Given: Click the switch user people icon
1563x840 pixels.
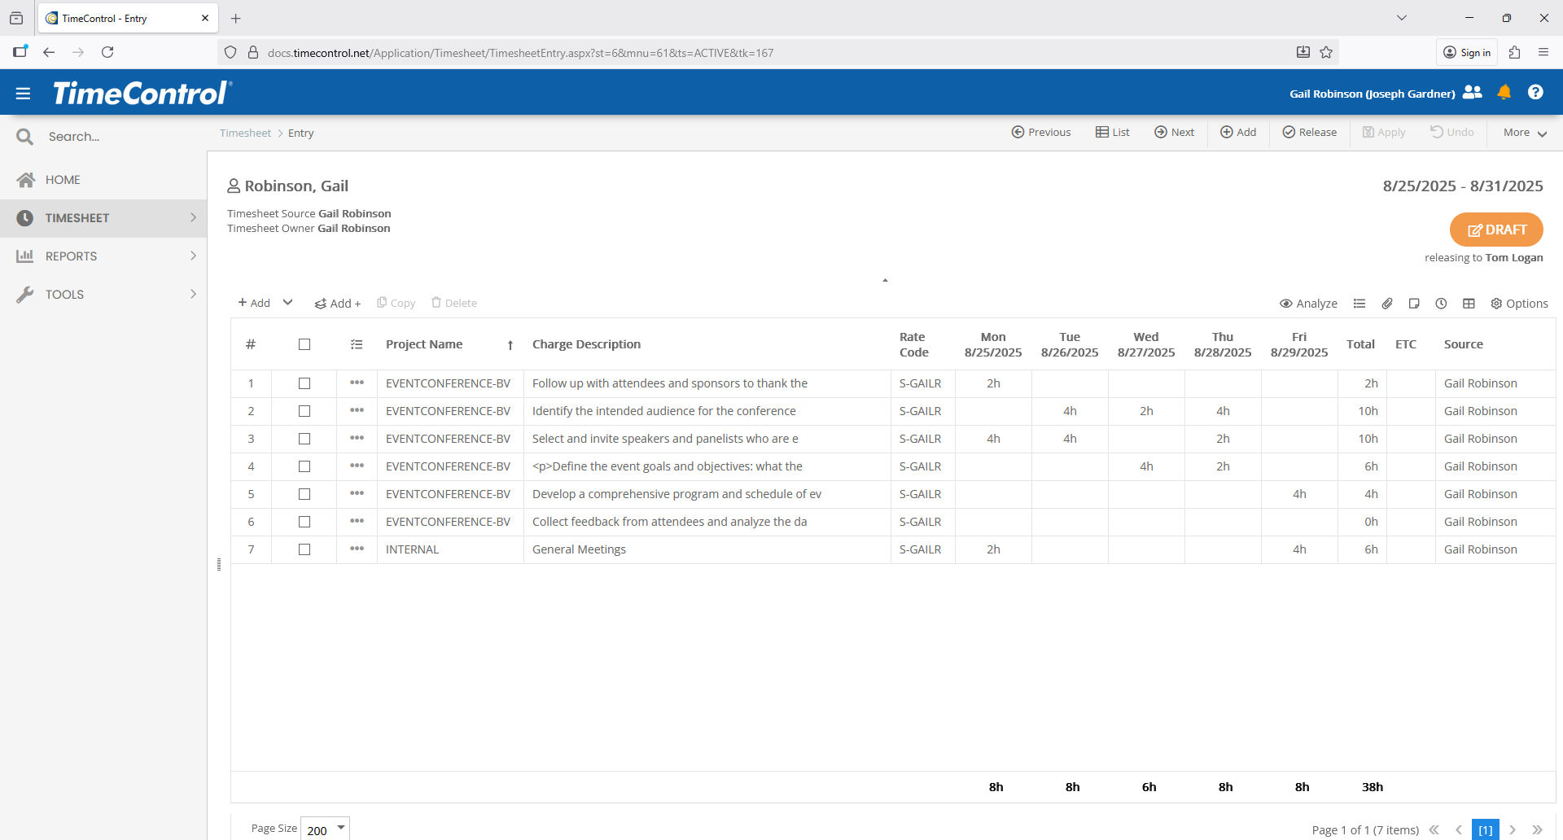Looking at the screenshot, I should pyautogui.click(x=1473, y=93).
